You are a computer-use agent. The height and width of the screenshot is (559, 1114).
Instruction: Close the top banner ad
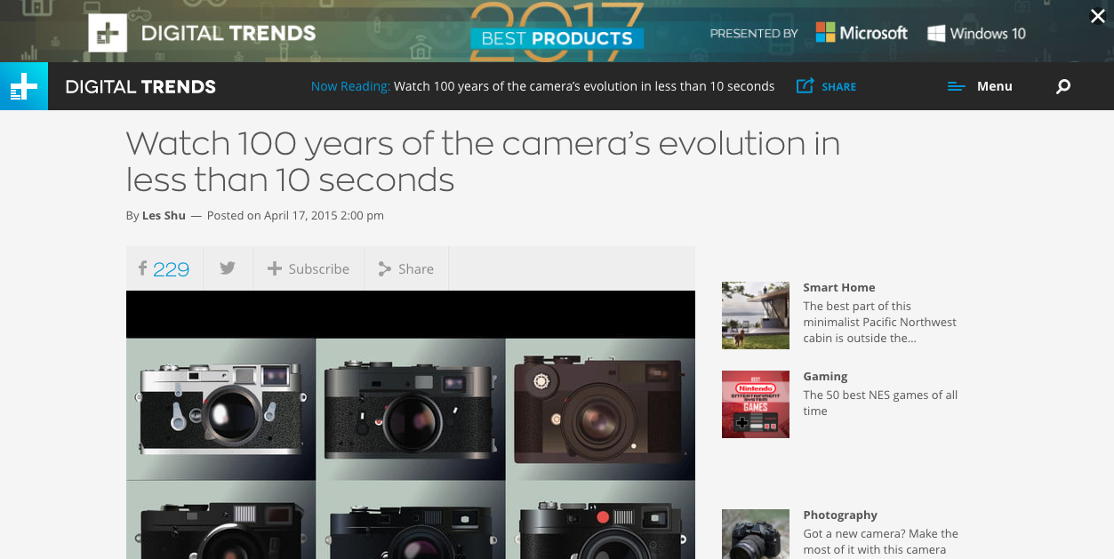pos(1098,16)
